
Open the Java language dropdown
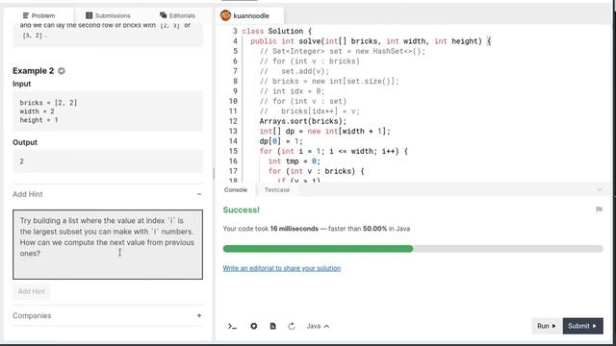[x=318, y=326]
